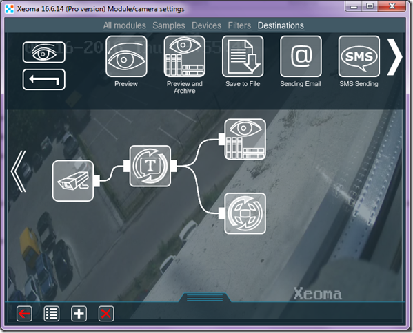Open Preview and Archive node in chain
Viewport: 413px width, 333px height.
245,139
